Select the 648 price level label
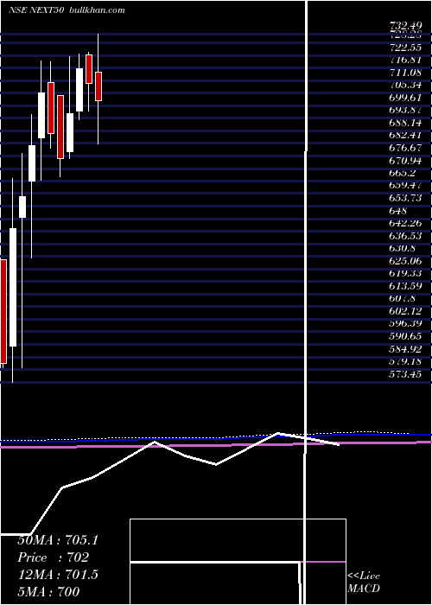The height and width of the screenshot is (605, 432). point(398,211)
